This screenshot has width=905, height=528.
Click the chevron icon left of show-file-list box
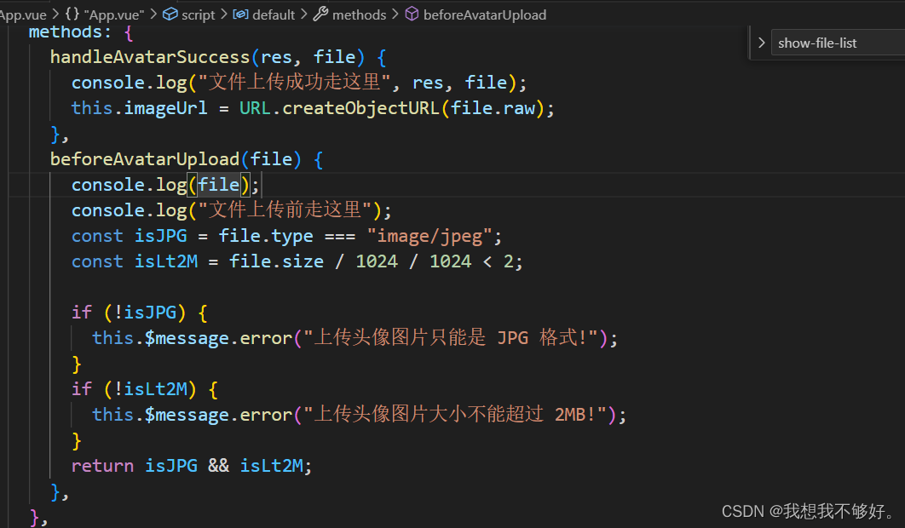[x=761, y=42]
